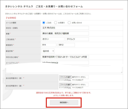Click the 市町村及び番地 address field

pyautogui.click(x=65, y=57)
